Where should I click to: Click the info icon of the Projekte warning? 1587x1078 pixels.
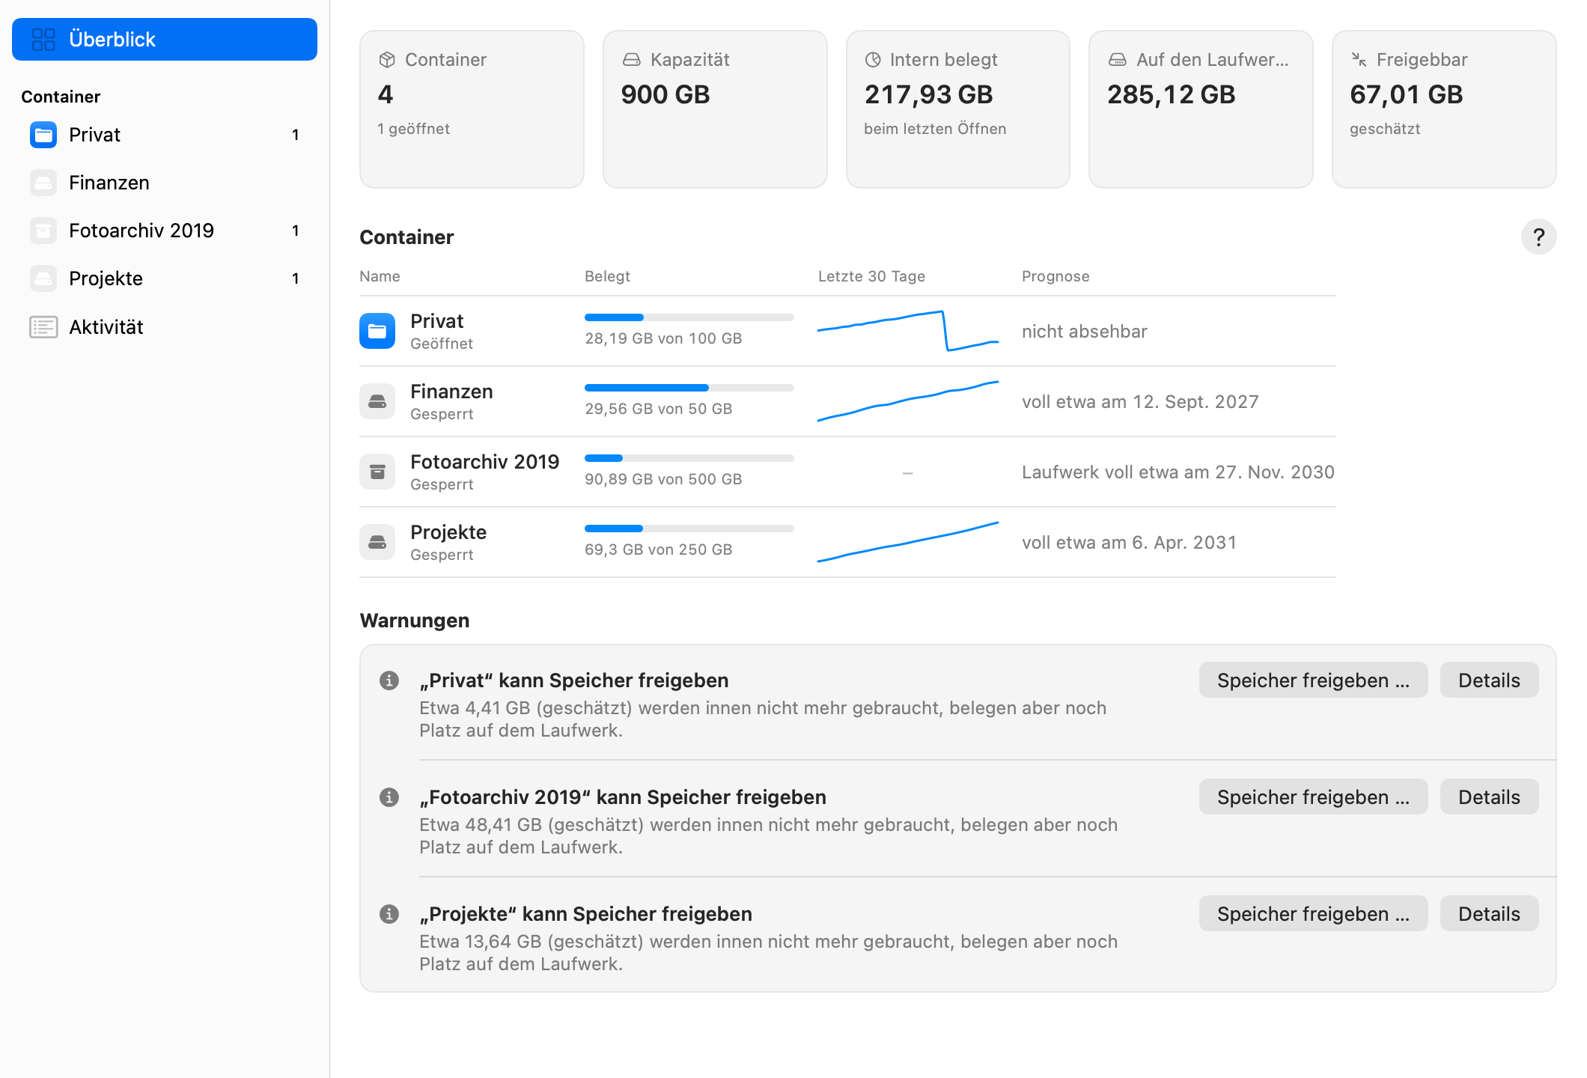[389, 913]
